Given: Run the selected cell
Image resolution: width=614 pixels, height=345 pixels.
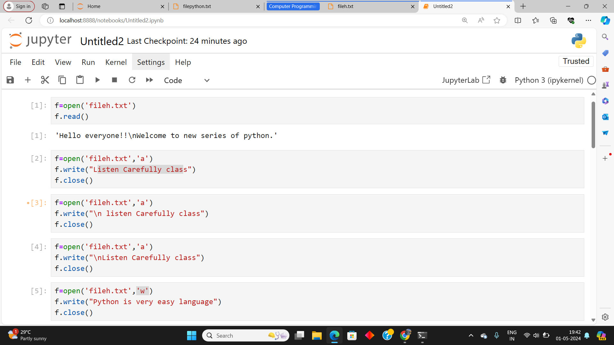Looking at the screenshot, I should coord(98,80).
